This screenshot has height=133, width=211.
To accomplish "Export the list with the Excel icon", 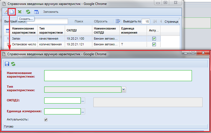I will [20, 12].
